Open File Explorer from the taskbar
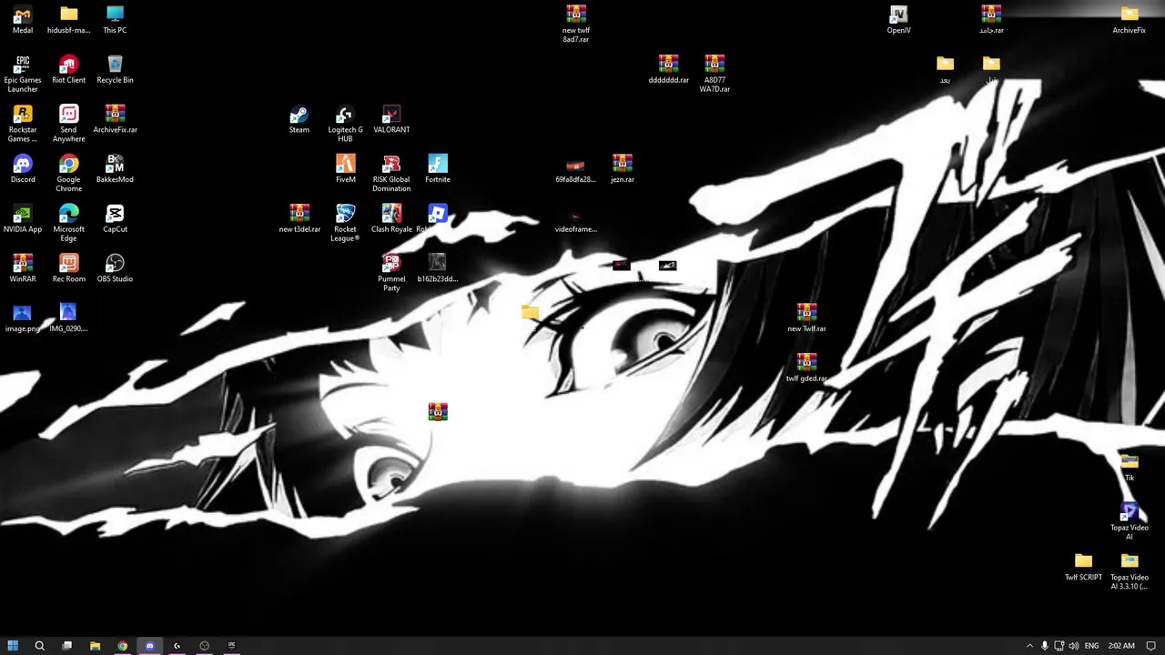Viewport: 1165px width, 655px height. tap(95, 646)
